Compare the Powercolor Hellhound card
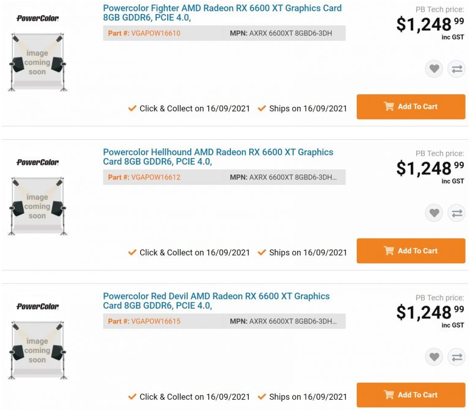 click(x=456, y=213)
